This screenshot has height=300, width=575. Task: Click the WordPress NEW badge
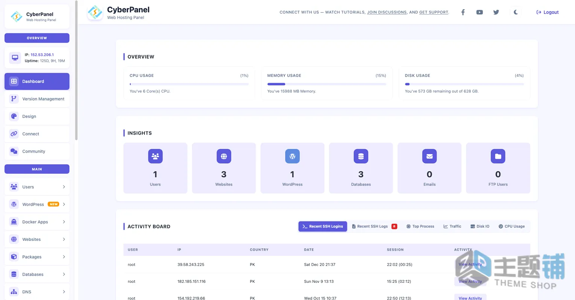pos(54,204)
